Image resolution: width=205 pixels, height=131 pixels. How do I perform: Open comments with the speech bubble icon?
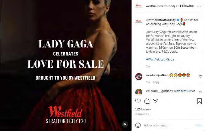(x=147, y=101)
